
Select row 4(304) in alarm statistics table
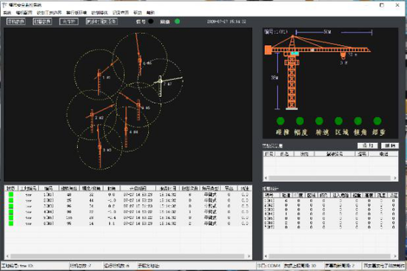tap(331, 214)
